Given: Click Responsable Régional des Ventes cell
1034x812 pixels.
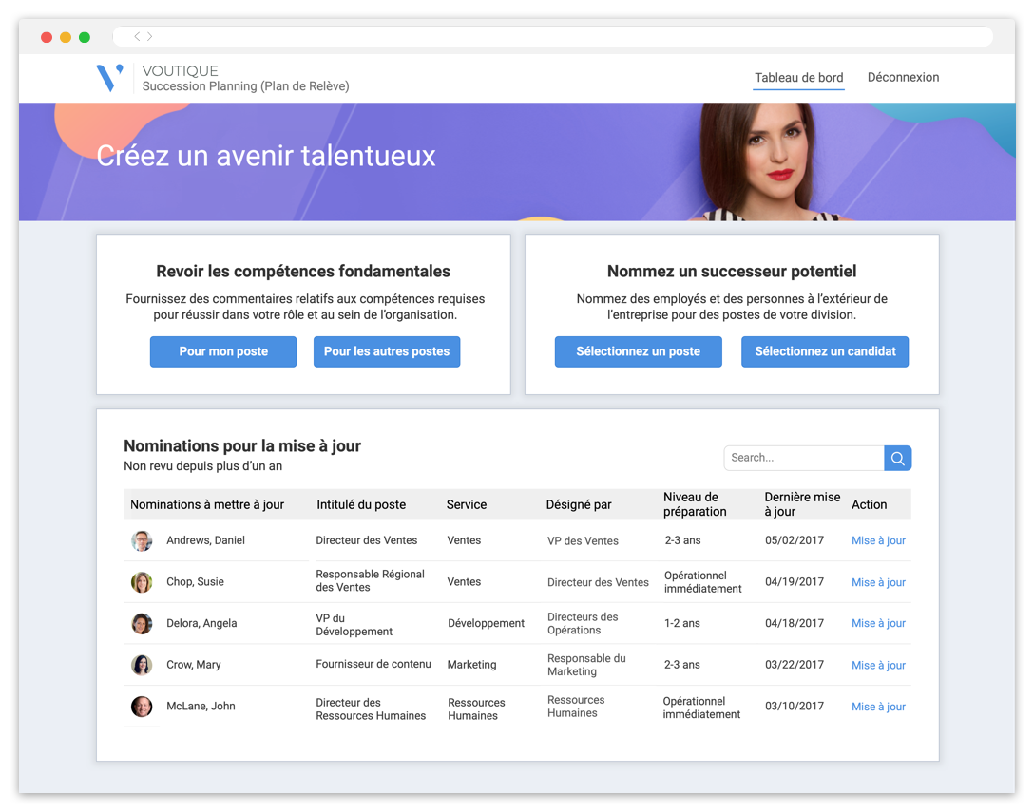Looking at the screenshot, I should pyautogui.click(x=370, y=580).
